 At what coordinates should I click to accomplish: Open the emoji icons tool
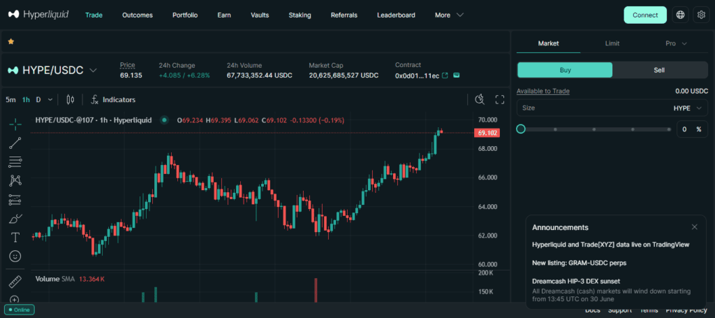[x=15, y=256]
